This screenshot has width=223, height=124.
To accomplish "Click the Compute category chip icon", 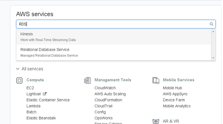I will coord(19,81).
